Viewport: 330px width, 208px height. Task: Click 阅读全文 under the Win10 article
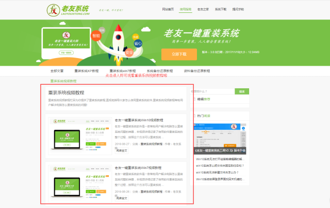pos(122,150)
